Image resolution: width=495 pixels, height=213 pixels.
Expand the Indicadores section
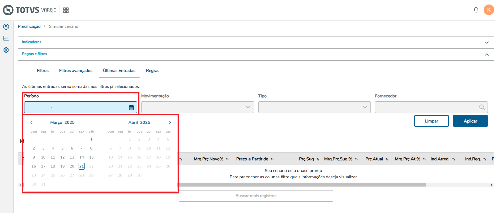pyautogui.click(x=487, y=42)
